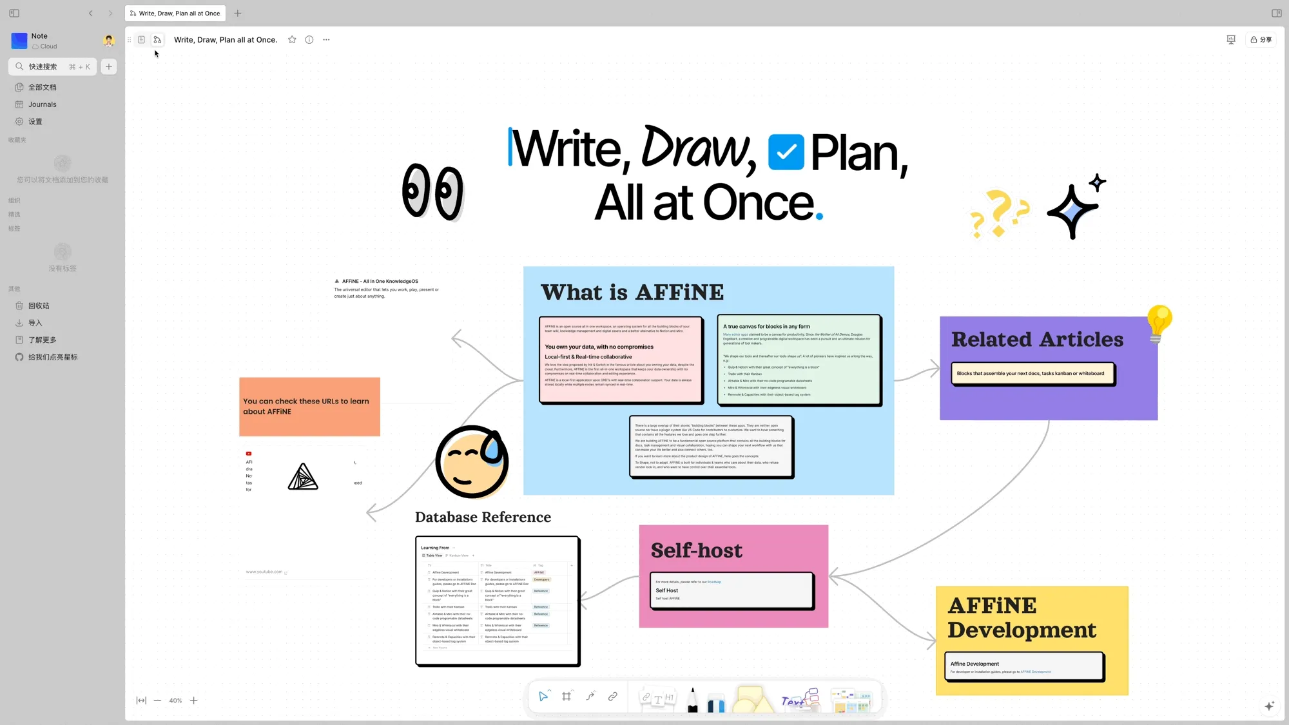
Task: Switch to page mode
Action: pos(142,40)
